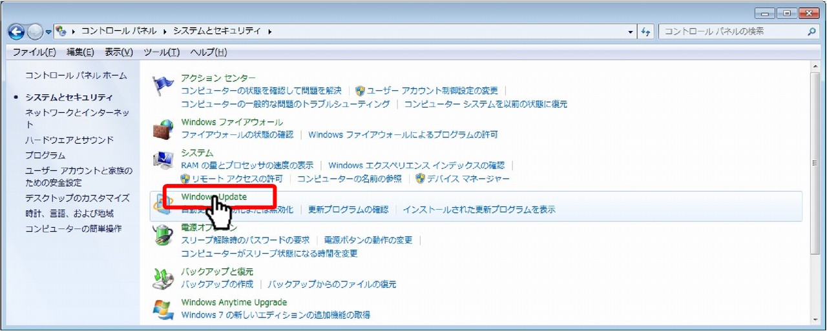Click コンピューター システムを以前の状態に復元
Viewport: 827px width, 331px height.
(486, 104)
